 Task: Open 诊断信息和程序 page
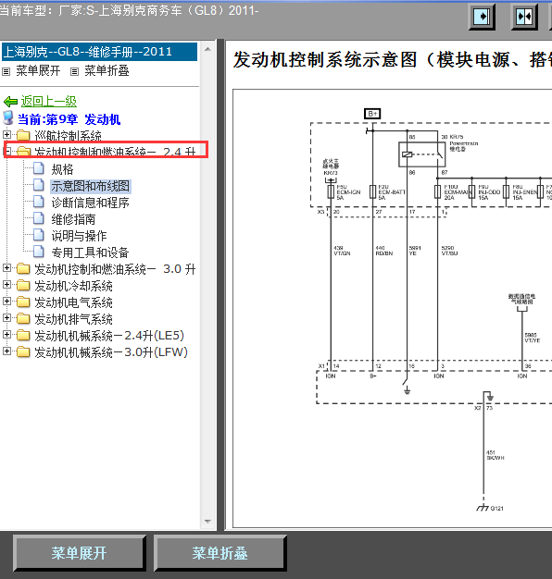(90, 203)
